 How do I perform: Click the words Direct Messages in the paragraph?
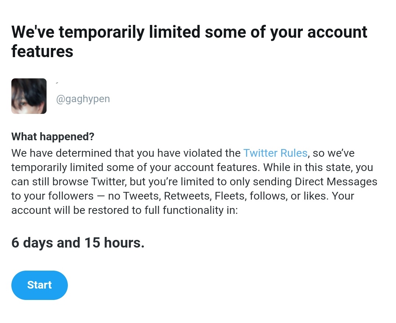pos(336,182)
